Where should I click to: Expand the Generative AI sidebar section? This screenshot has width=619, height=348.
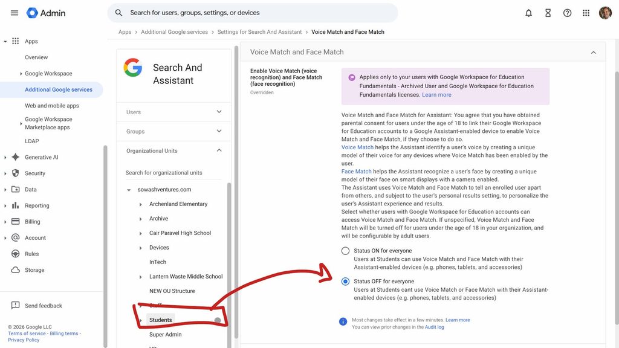pos(5,158)
